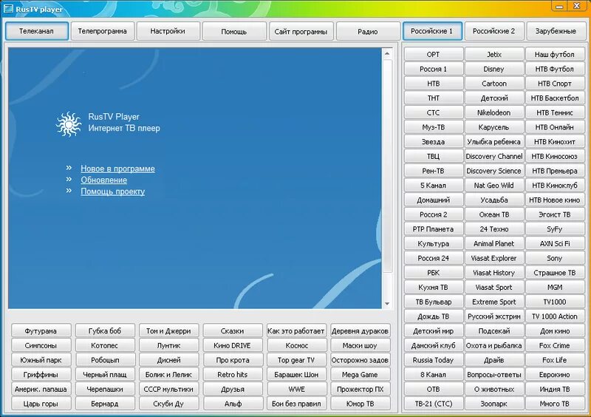Show the Российские 2 channel list

point(493,31)
